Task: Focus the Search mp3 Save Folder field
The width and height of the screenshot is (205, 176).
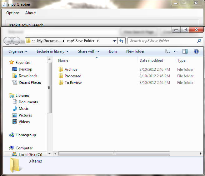Action: (x=165, y=41)
